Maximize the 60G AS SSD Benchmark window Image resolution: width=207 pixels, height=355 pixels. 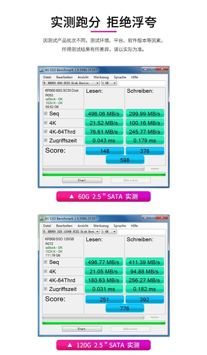click(x=152, y=69)
